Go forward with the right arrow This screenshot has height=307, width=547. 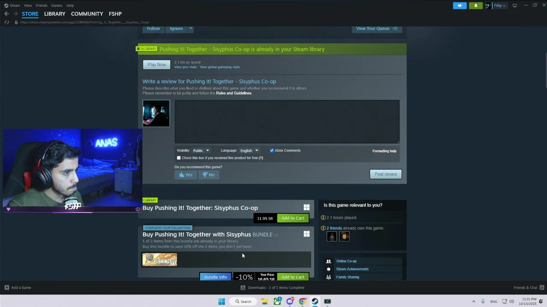(16, 14)
